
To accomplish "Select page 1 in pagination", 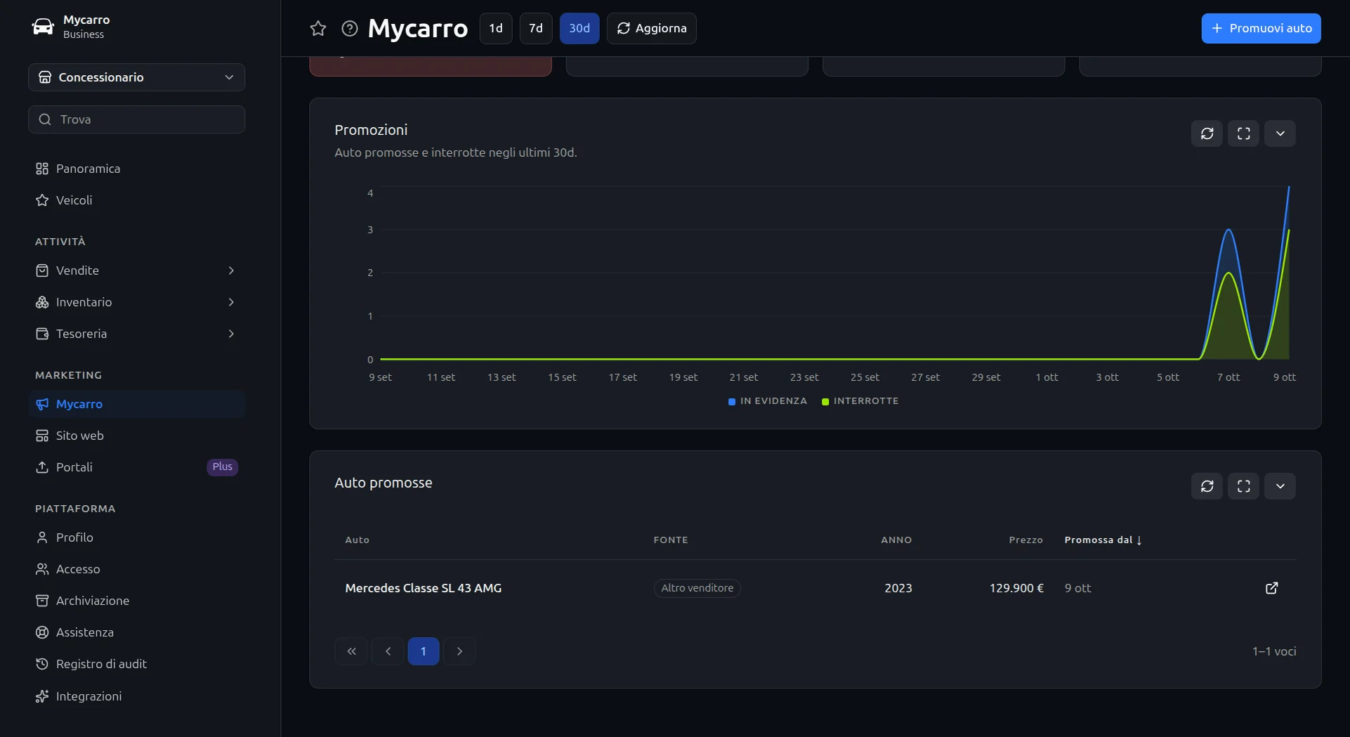I will pyautogui.click(x=424, y=651).
